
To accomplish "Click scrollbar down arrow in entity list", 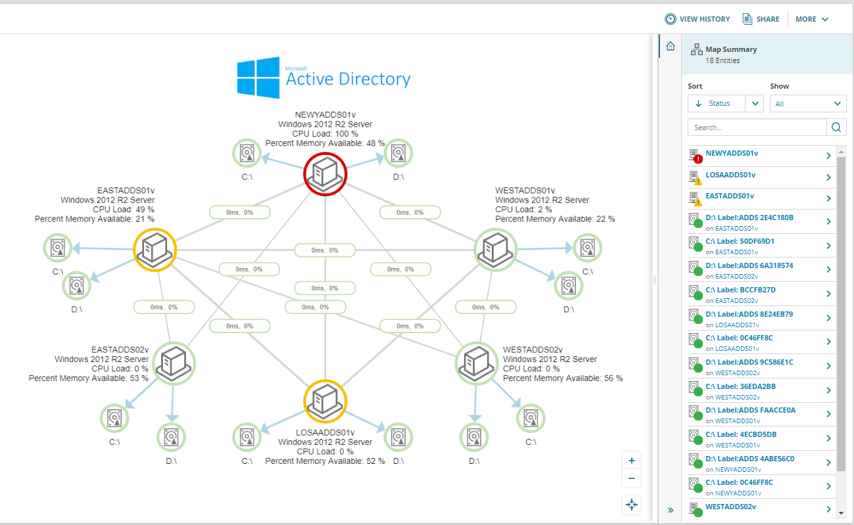I will pyautogui.click(x=842, y=512).
